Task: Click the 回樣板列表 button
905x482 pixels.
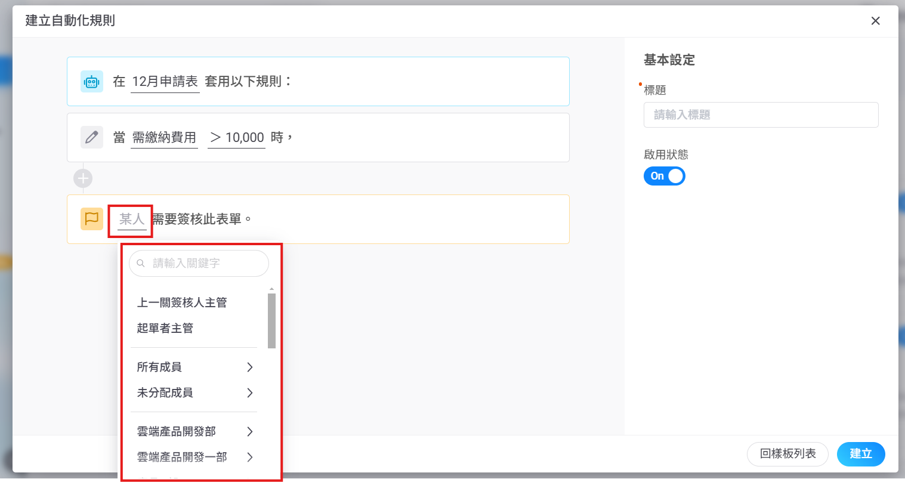Action: 787,454
